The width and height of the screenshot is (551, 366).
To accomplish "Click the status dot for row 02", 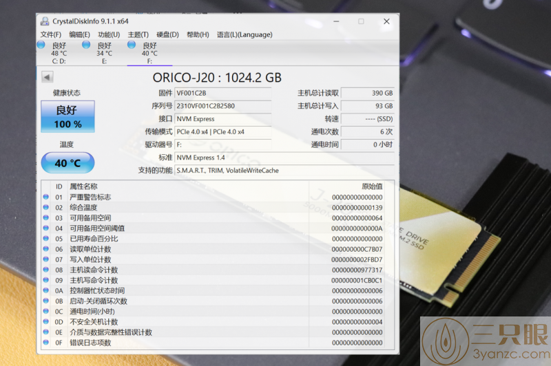I will 46,207.
